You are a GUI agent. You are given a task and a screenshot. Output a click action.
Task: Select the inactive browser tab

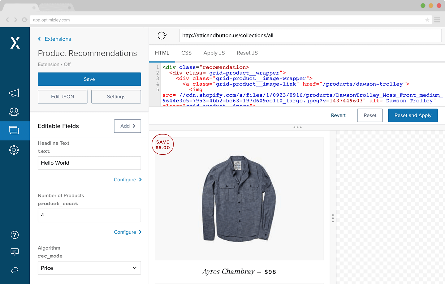pos(56,7)
